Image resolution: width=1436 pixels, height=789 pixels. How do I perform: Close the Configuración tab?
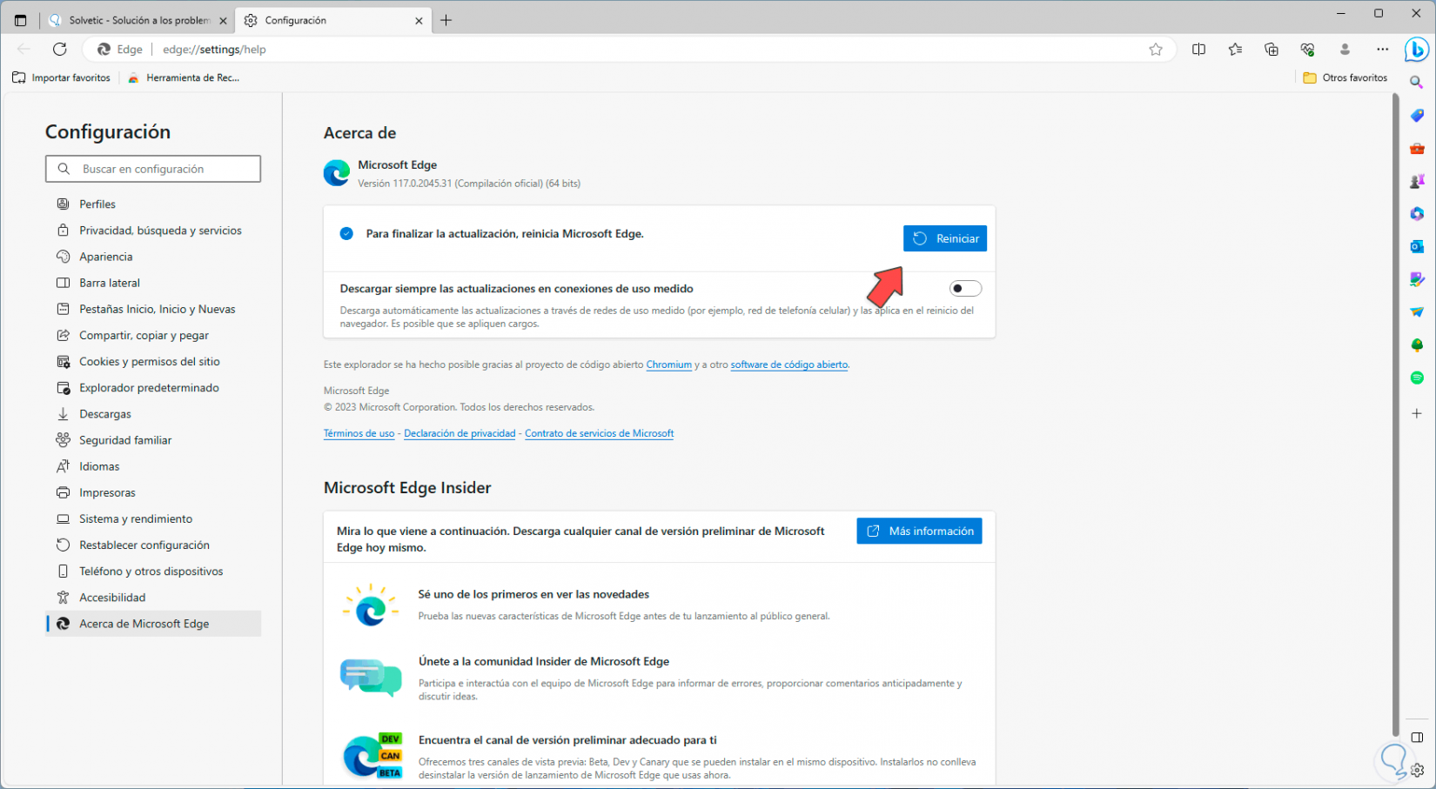(x=419, y=20)
